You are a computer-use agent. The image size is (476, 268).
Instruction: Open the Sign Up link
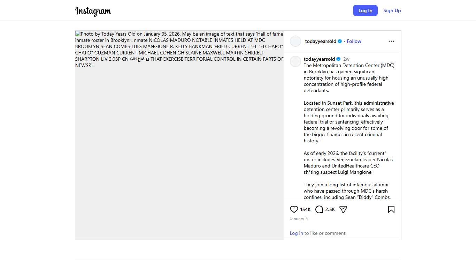tap(392, 10)
